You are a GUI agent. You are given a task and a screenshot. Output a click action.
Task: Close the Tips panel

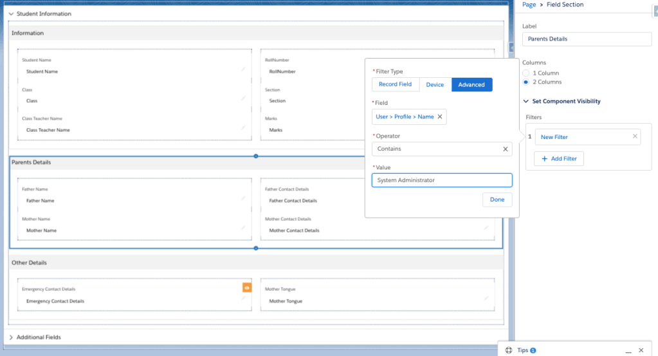click(641, 350)
